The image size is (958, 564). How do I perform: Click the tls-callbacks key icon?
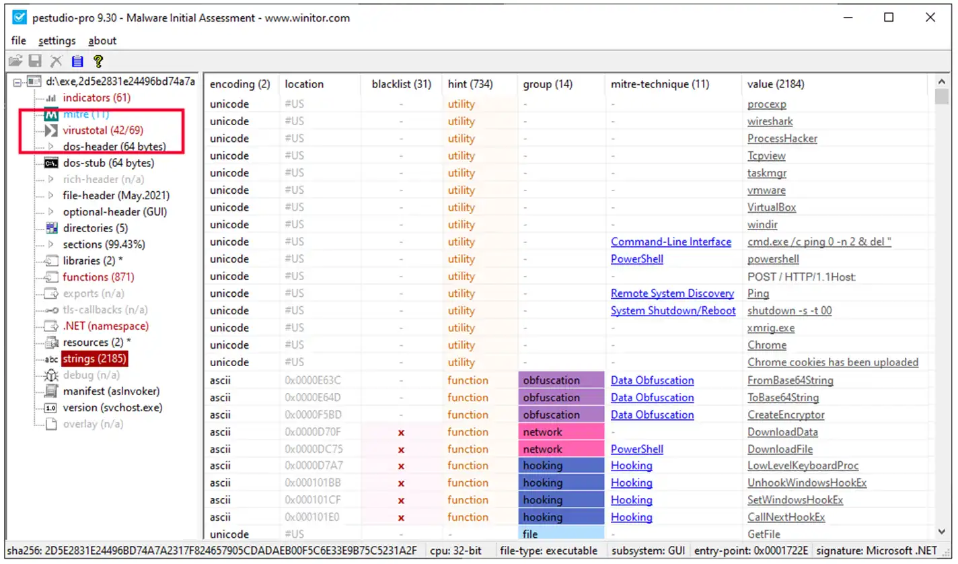tap(51, 310)
